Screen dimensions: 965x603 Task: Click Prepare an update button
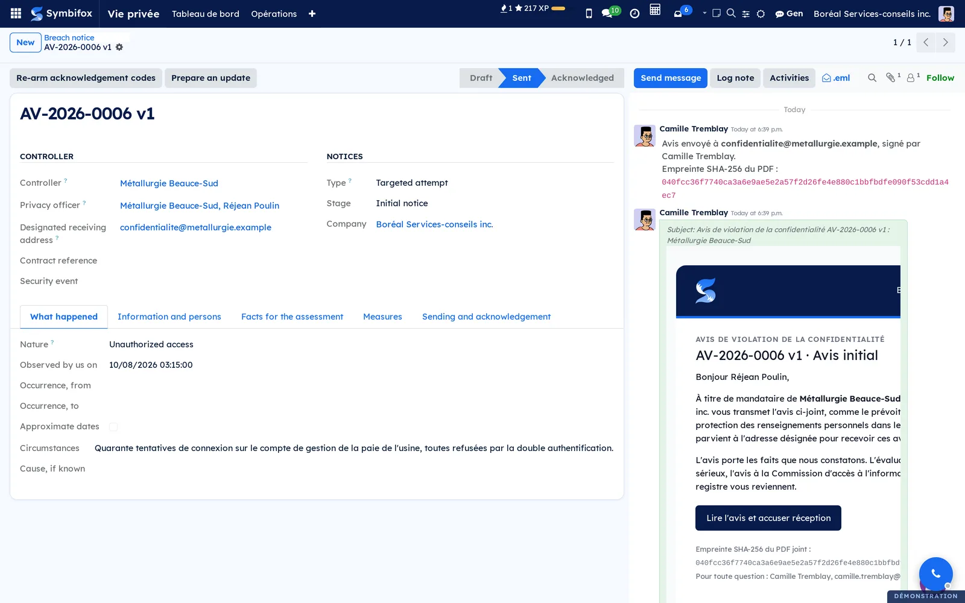pyautogui.click(x=210, y=78)
